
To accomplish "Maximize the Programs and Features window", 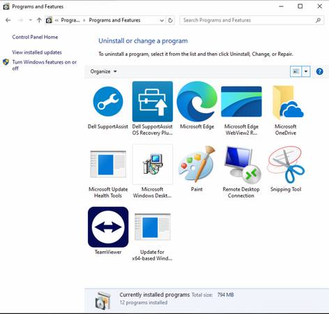I will click(x=300, y=6).
